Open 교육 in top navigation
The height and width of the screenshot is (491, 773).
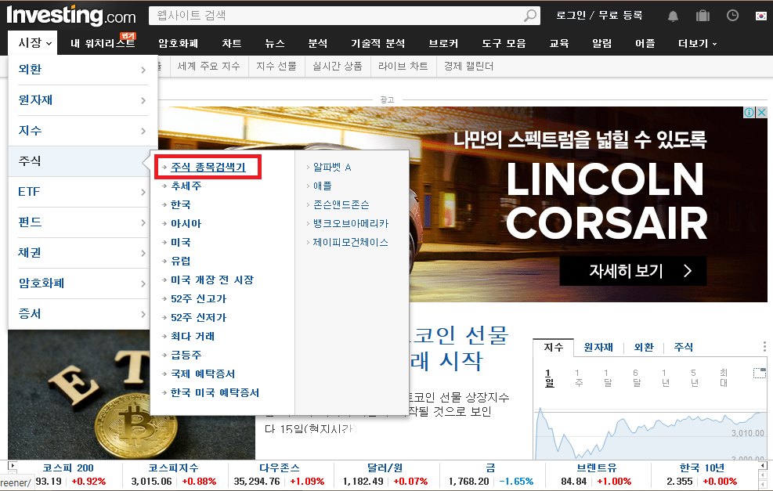tap(559, 43)
